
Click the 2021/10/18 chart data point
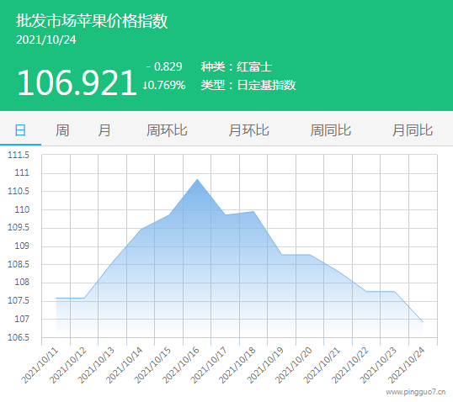(x=253, y=212)
